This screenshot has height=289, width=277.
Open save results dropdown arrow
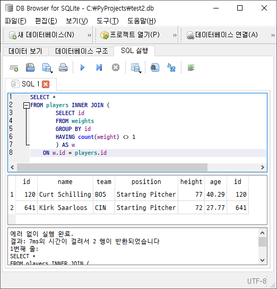tap(140, 72)
